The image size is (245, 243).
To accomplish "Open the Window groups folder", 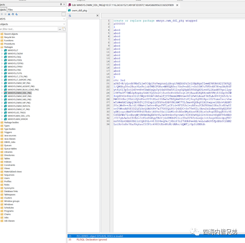I will (11, 201).
